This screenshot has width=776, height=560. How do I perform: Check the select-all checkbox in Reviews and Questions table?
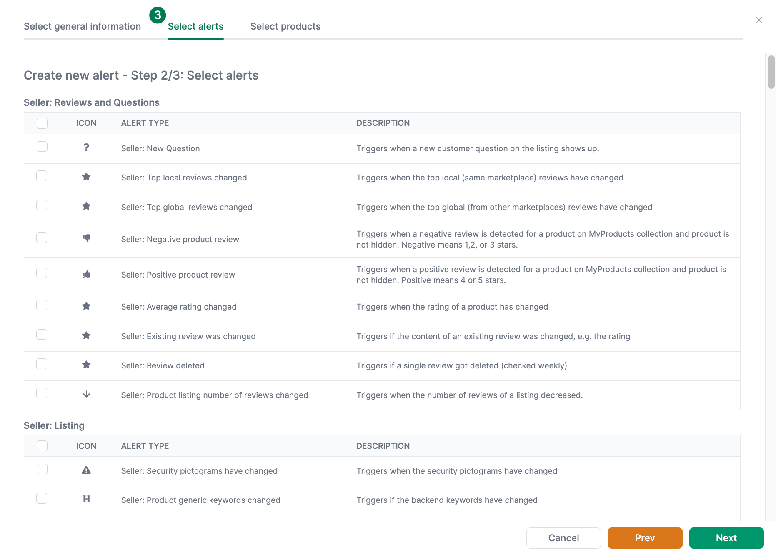(x=42, y=123)
